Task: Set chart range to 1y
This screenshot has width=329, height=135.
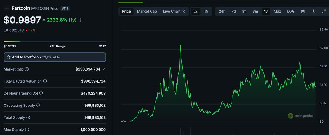Action: 266,12
